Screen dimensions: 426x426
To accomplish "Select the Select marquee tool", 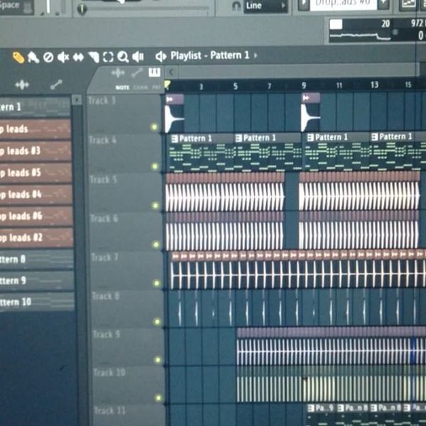I will [108, 58].
